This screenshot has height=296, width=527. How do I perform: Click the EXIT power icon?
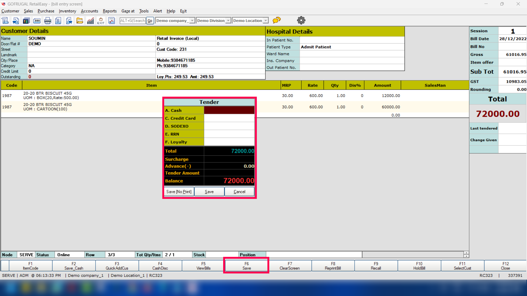(101, 21)
